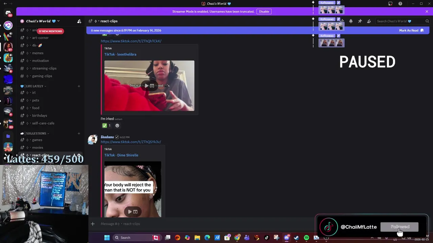Create channel in LIFE LATELY with plus

[79, 86]
